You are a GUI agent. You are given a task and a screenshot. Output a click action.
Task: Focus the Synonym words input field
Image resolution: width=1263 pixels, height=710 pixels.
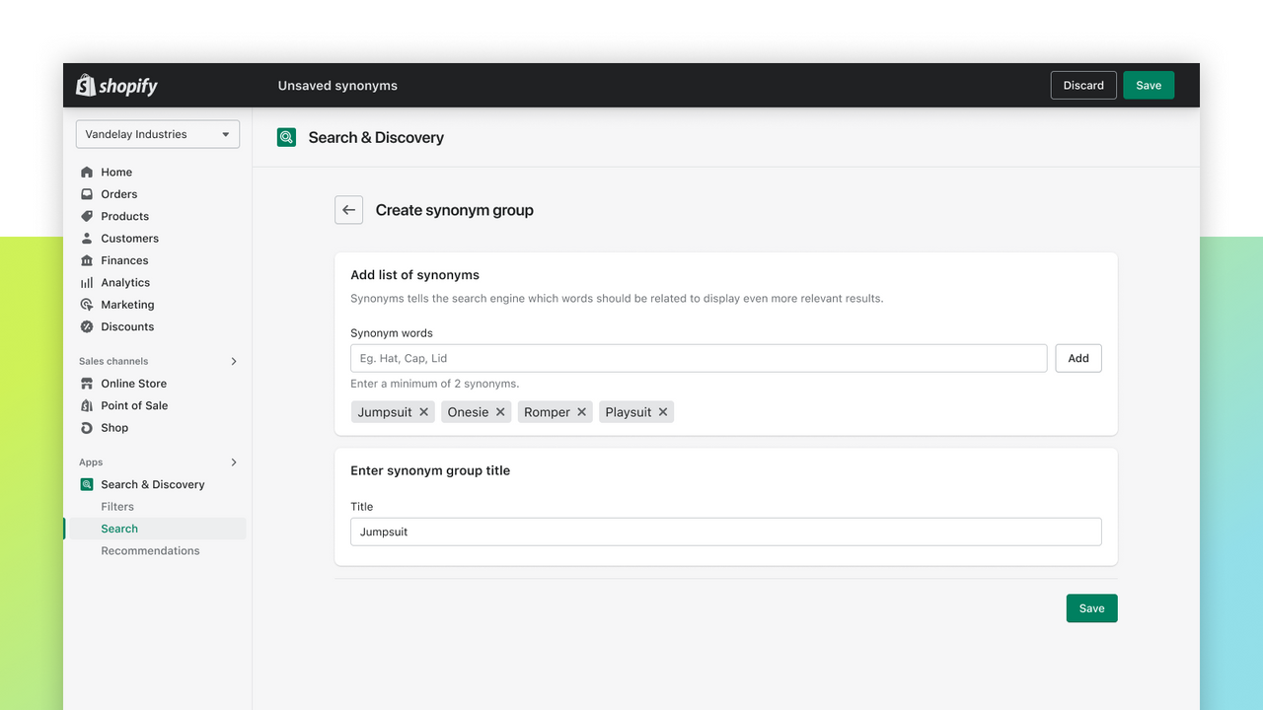coord(699,358)
